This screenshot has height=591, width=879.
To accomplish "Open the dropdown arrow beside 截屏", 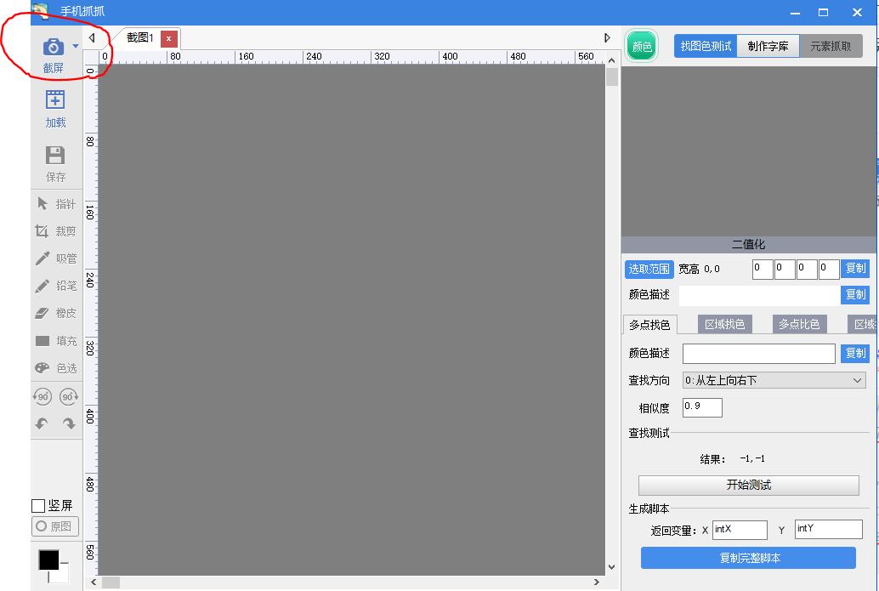I will click(x=76, y=46).
